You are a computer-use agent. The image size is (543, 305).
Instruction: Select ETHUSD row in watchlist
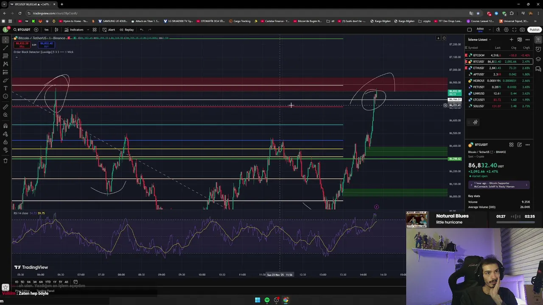click(498, 68)
